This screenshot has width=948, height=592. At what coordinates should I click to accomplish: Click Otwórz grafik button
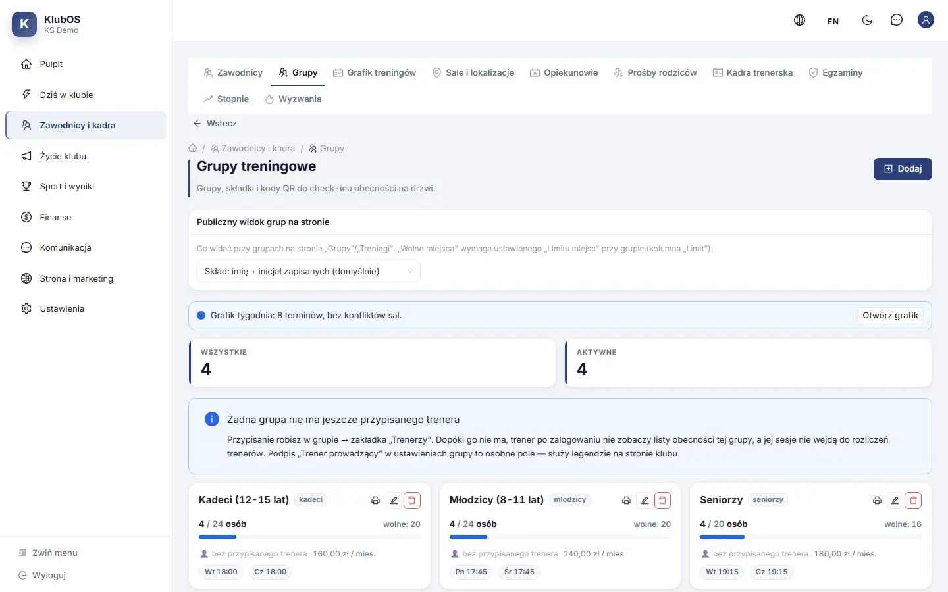coord(890,316)
